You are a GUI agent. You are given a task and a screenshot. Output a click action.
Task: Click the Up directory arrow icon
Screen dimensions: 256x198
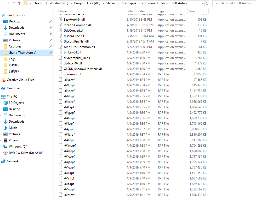pos(19,3)
